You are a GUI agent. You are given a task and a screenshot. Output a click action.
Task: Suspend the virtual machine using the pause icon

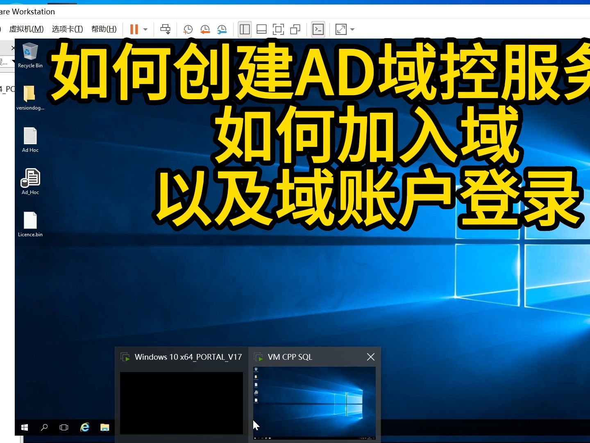(134, 29)
